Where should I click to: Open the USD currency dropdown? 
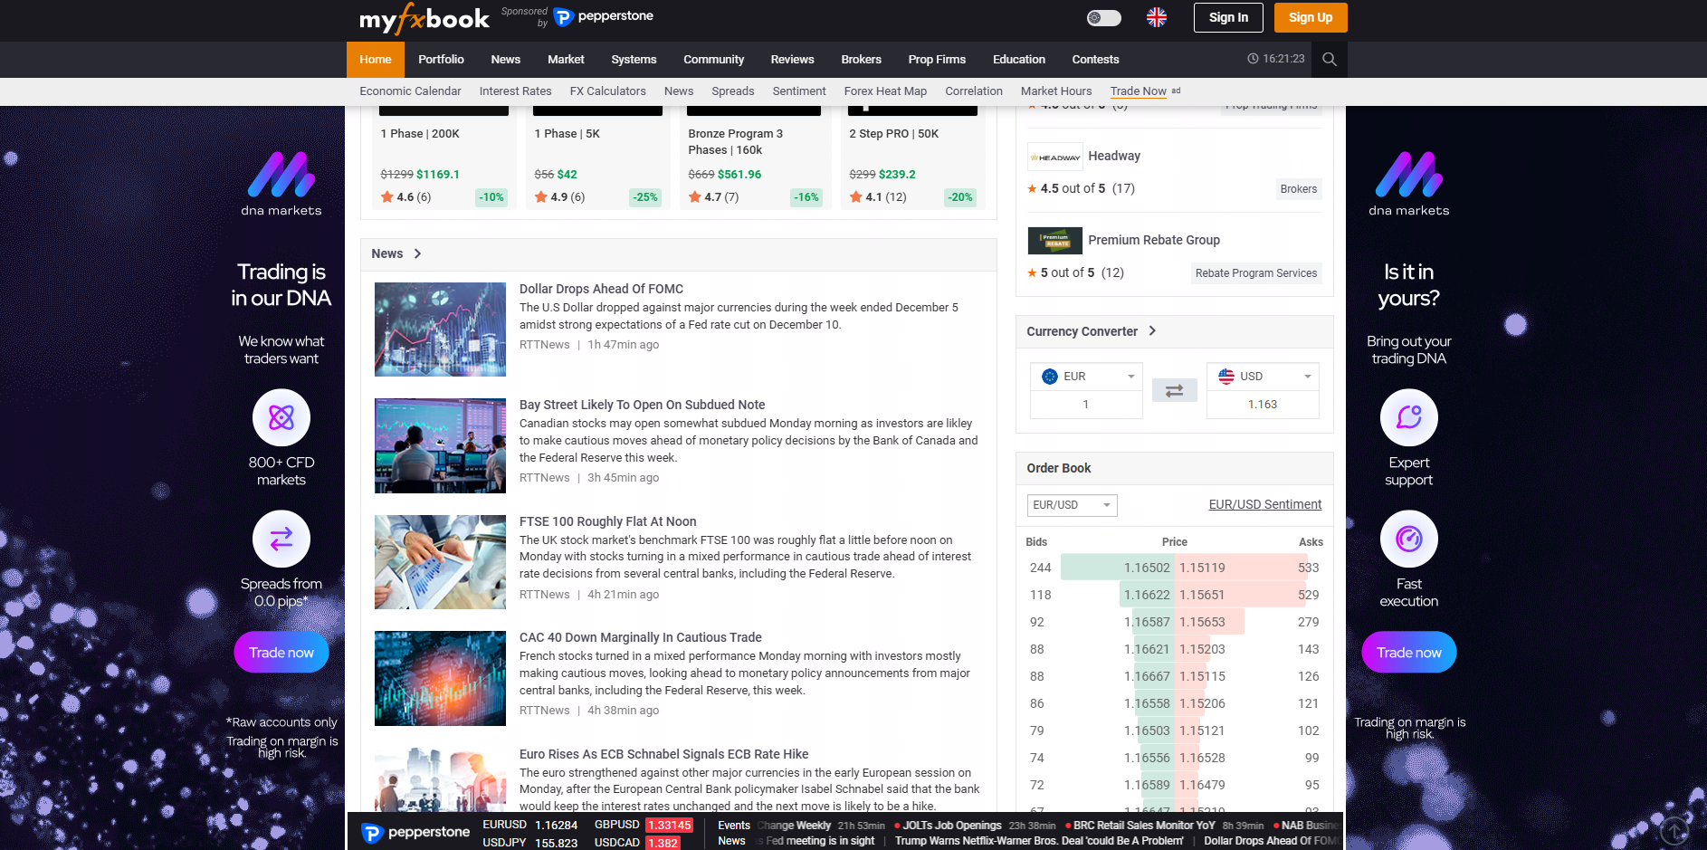[x=1263, y=377]
